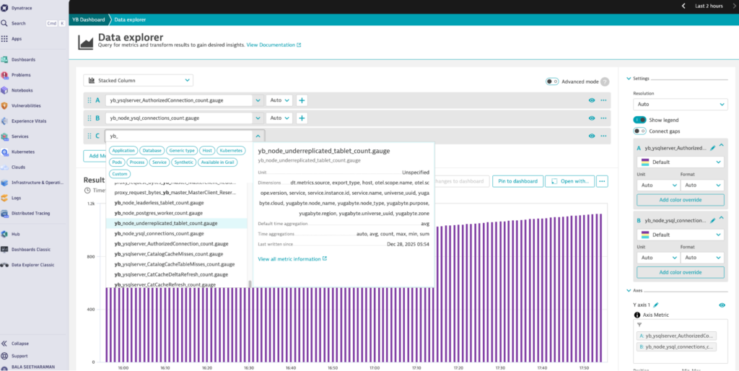Click Open with... button
Screen dimensions: 739x371
coord(570,181)
